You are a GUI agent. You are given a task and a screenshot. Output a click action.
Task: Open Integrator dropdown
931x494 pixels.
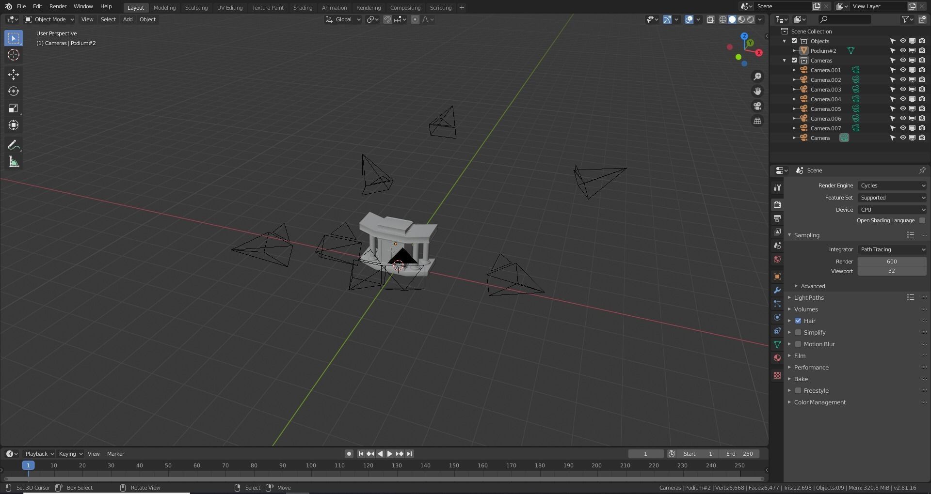click(892, 249)
